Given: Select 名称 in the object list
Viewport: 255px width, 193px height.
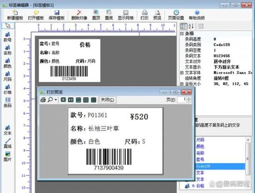Looking at the screenshot, I should click(x=200, y=153).
